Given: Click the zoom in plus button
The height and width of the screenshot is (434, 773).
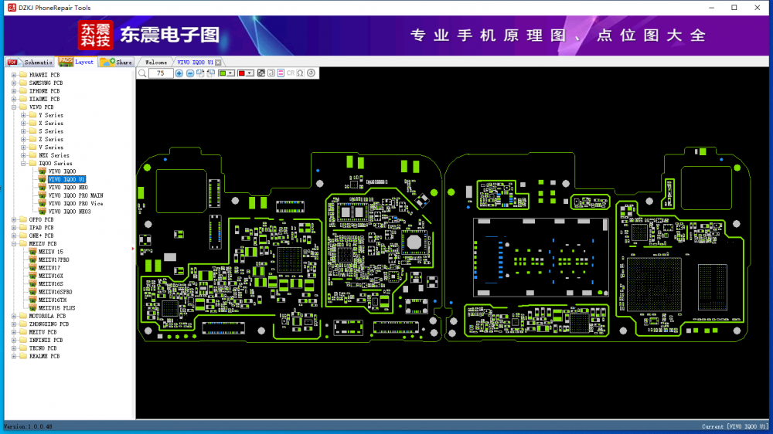Looking at the screenshot, I should 179,73.
